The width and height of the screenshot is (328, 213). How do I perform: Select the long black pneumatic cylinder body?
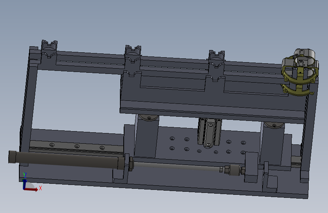[66, 160]
